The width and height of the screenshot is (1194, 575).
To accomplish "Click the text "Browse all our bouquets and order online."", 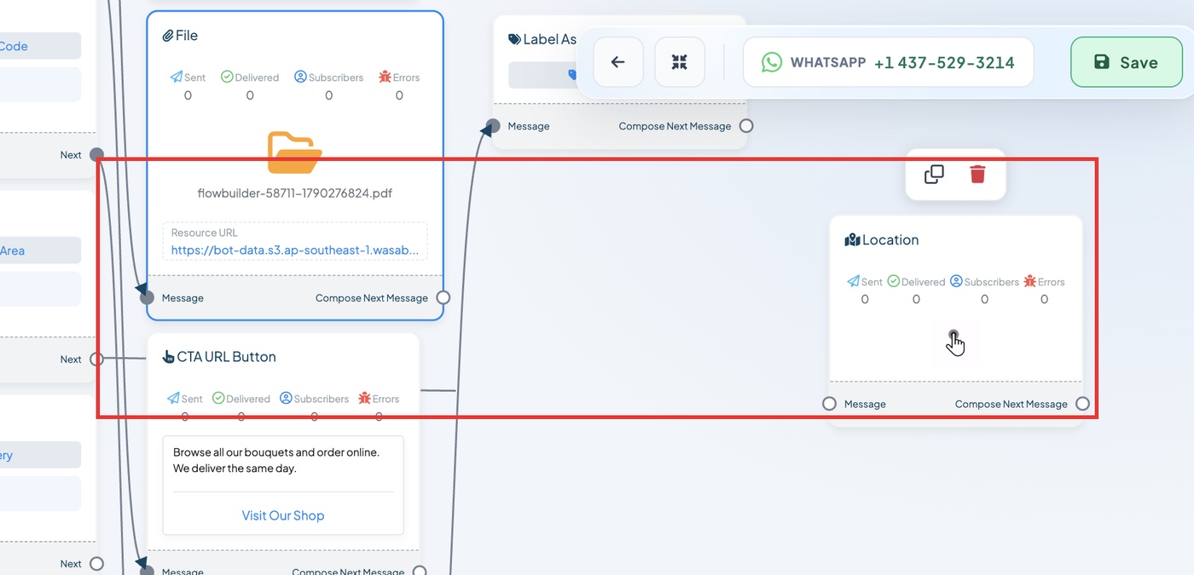I will click(276, 452).
